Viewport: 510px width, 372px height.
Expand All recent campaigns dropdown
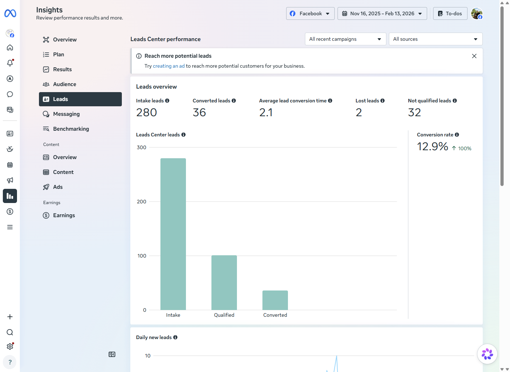(345, 39)
